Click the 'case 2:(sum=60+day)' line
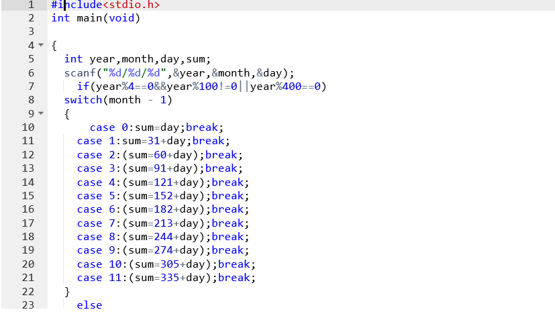The width and height of the screenshot is (555, 322). 160,155
